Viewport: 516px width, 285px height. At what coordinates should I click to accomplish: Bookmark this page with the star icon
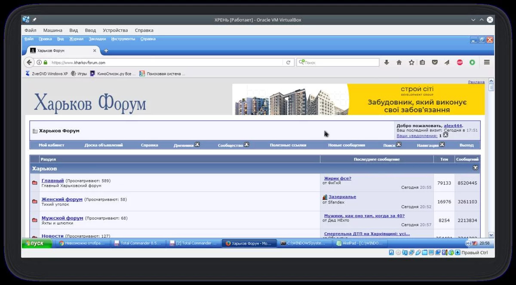point(412,62)
